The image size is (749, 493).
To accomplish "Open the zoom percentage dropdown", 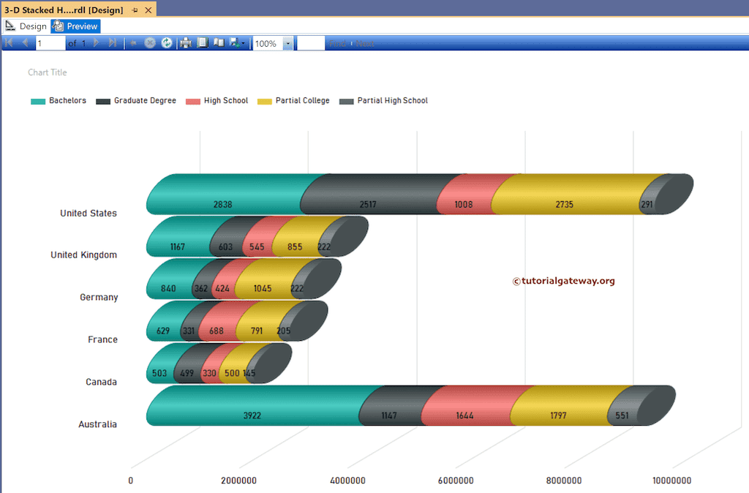I will tap(287, 42).
